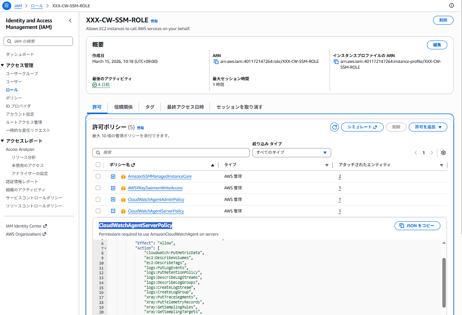
Task: Collapse the アクセス管理 sidebar section
Action: [x=2, y=65]
